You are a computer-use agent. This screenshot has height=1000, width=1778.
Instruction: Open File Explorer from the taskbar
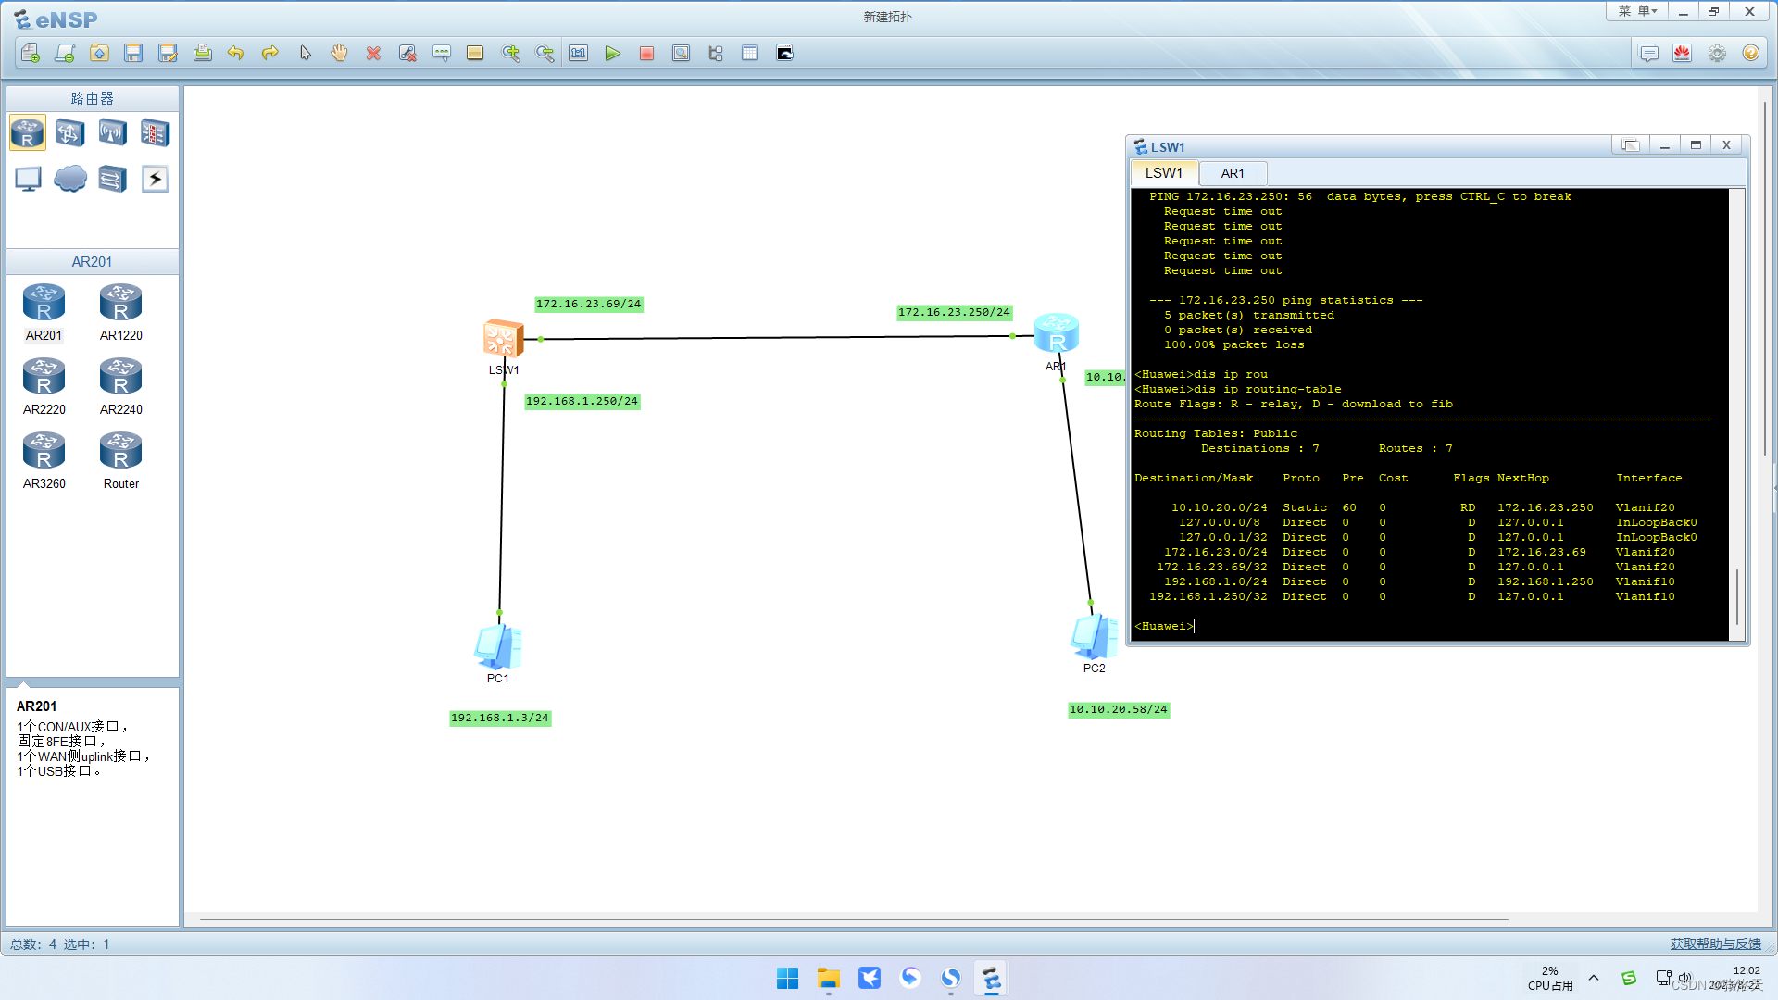pos(828,979)
